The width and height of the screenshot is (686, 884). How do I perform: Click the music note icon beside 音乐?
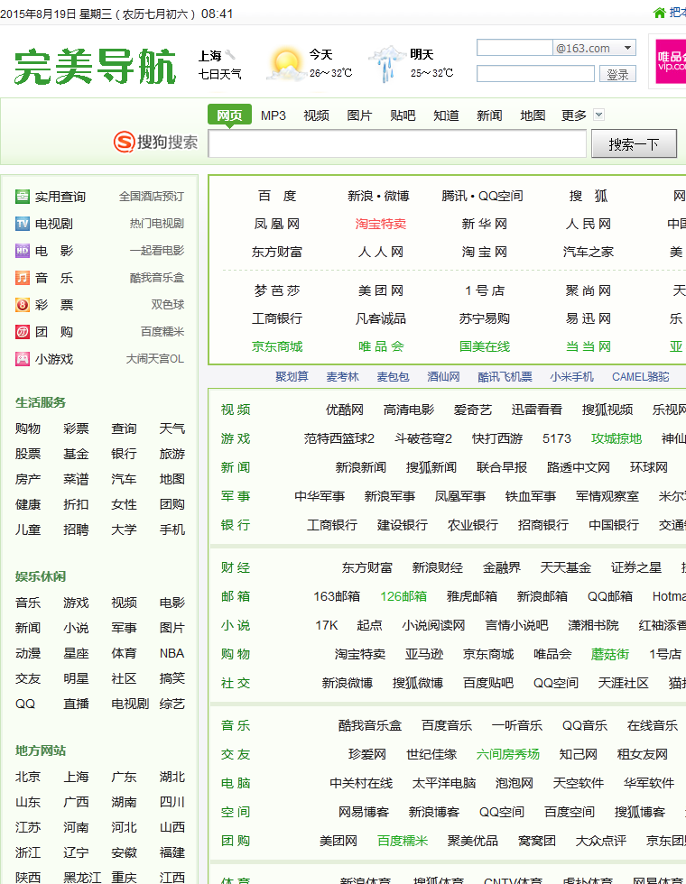[22, 278]
